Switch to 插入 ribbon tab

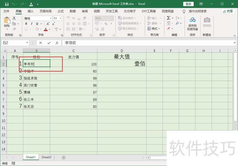(31, 11)
